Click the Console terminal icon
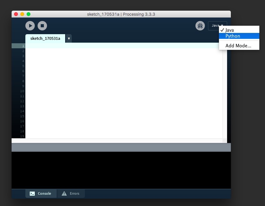265x206 pixels. (x=32, y=193)
